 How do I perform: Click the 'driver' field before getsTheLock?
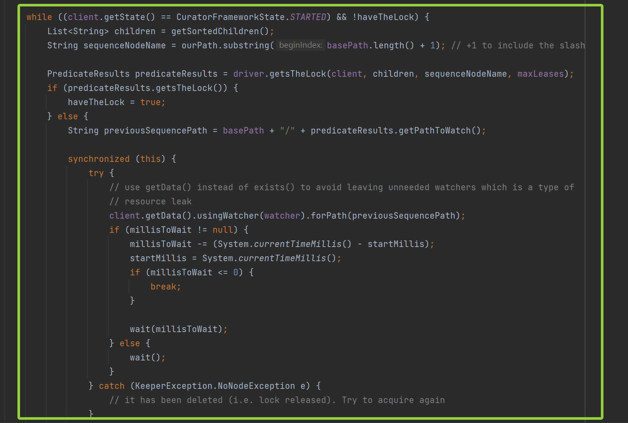[x=248, y=74]
